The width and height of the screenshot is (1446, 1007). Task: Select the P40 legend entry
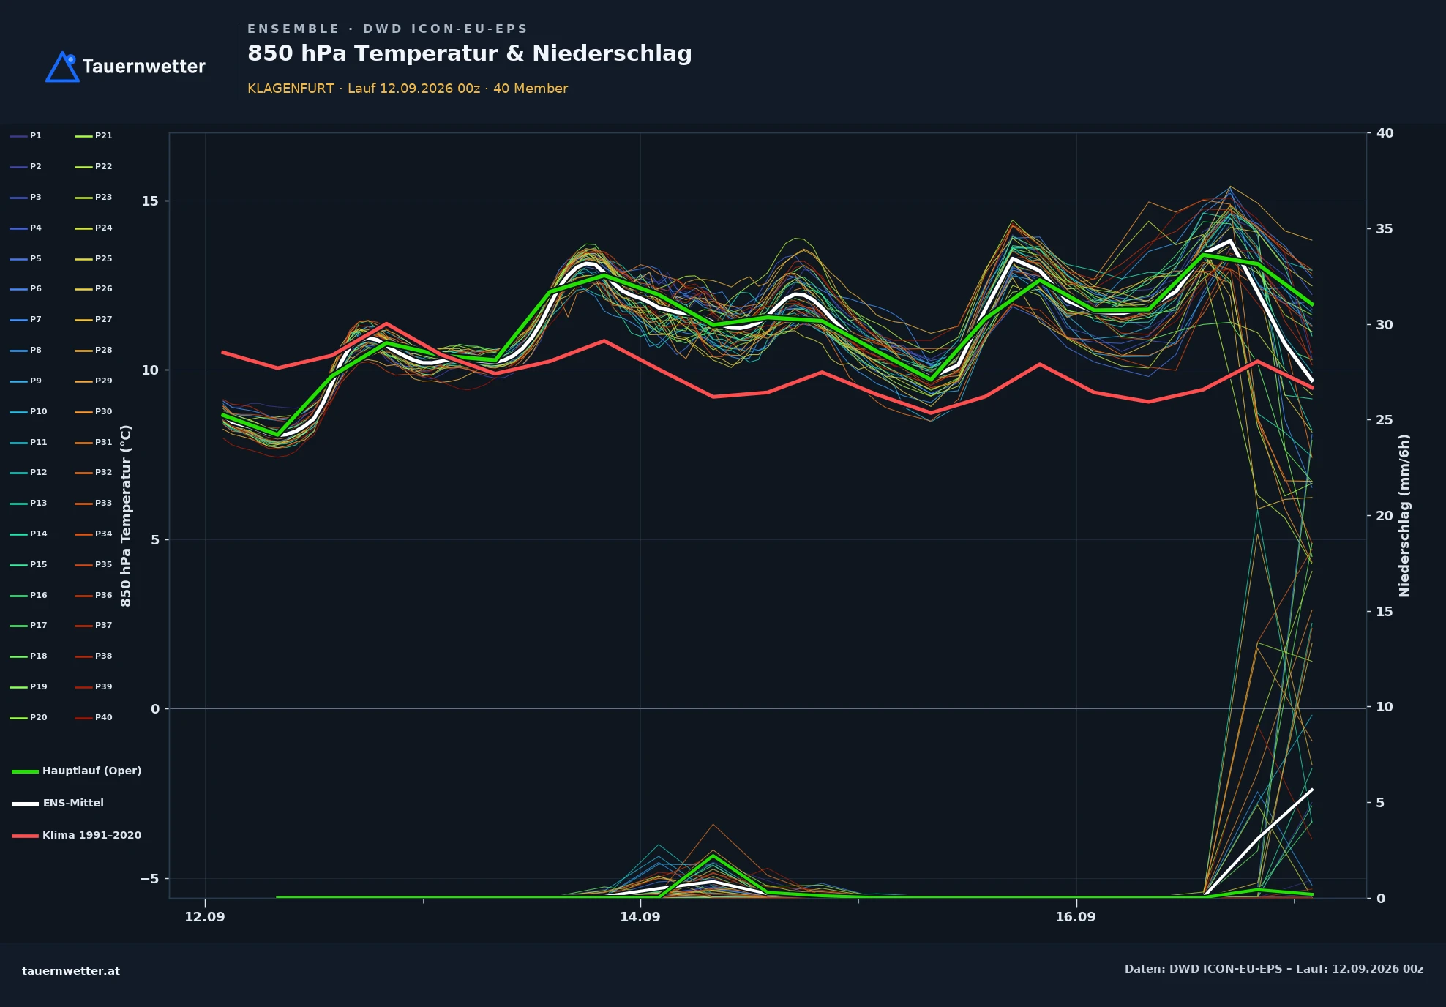coord(94,718)
